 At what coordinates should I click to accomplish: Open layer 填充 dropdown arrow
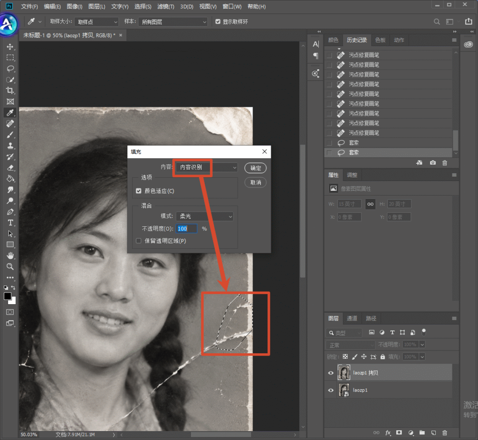tap(422, 356)
